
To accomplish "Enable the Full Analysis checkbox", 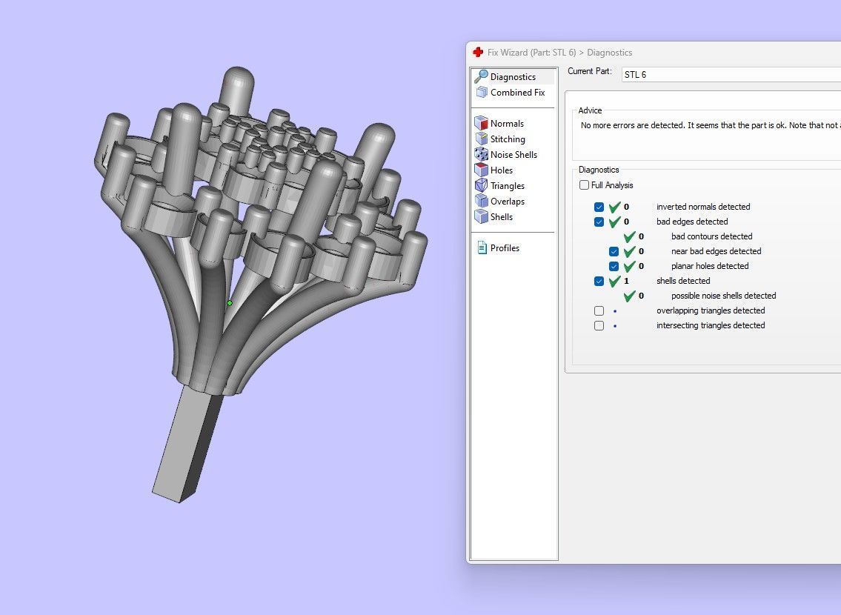I will (x=584, y=185).
